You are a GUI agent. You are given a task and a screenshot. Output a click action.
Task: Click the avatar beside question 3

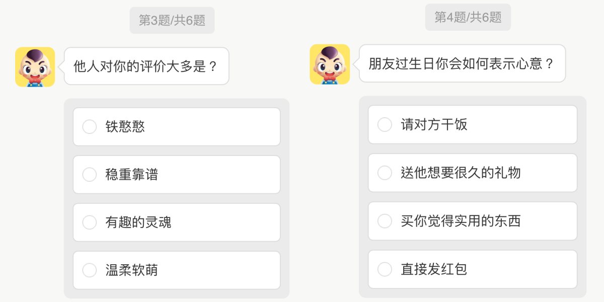point(35,67)
